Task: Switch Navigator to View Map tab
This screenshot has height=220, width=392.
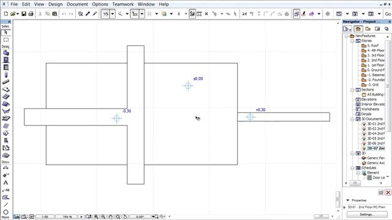Action: (367, 29)
